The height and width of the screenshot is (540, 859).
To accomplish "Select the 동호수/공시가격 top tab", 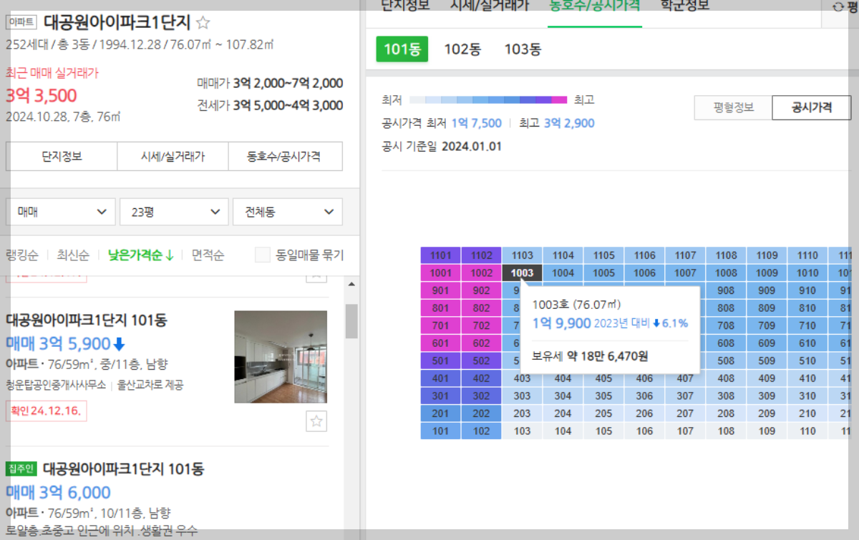I will pos(594,6).
